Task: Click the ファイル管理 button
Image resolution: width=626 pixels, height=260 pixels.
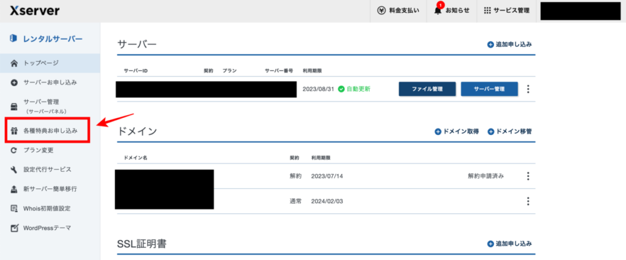Action: pos(427,89)
